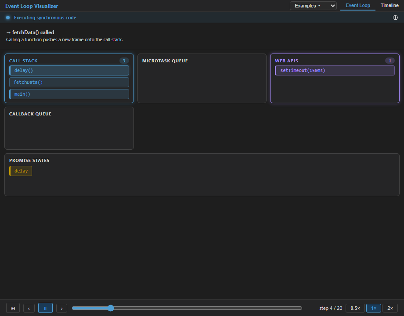Jump to first step with rewind icon

(x=13, y=308)
